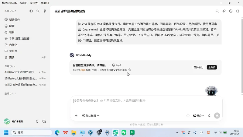243x137 pixels.
Task: Open task A列输入10个随机数
Action: tap(25, 72)
